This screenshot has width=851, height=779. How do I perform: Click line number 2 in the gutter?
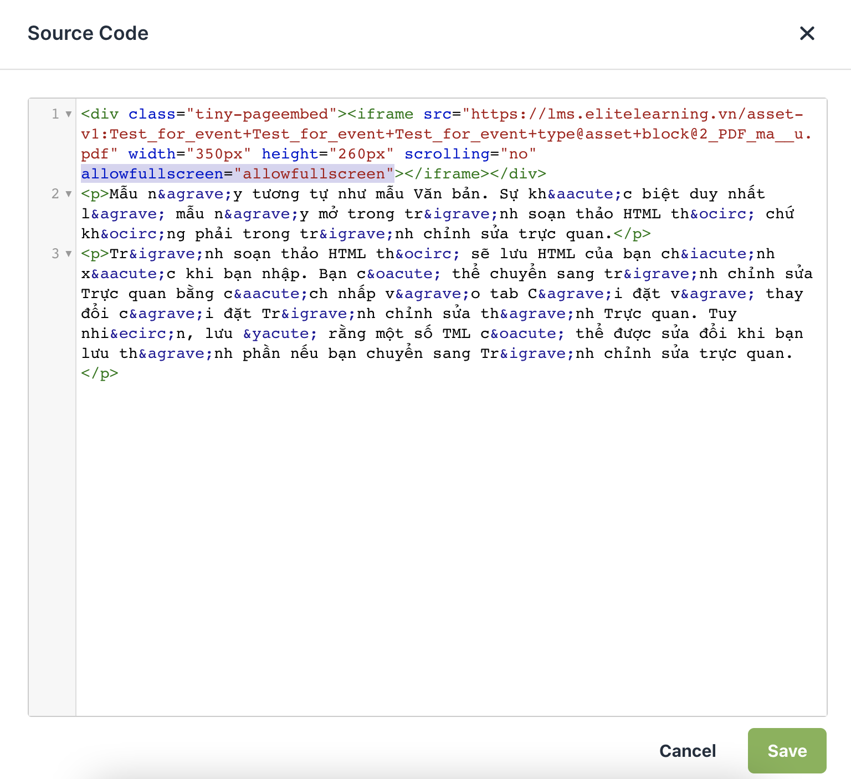tap(55, 194)
